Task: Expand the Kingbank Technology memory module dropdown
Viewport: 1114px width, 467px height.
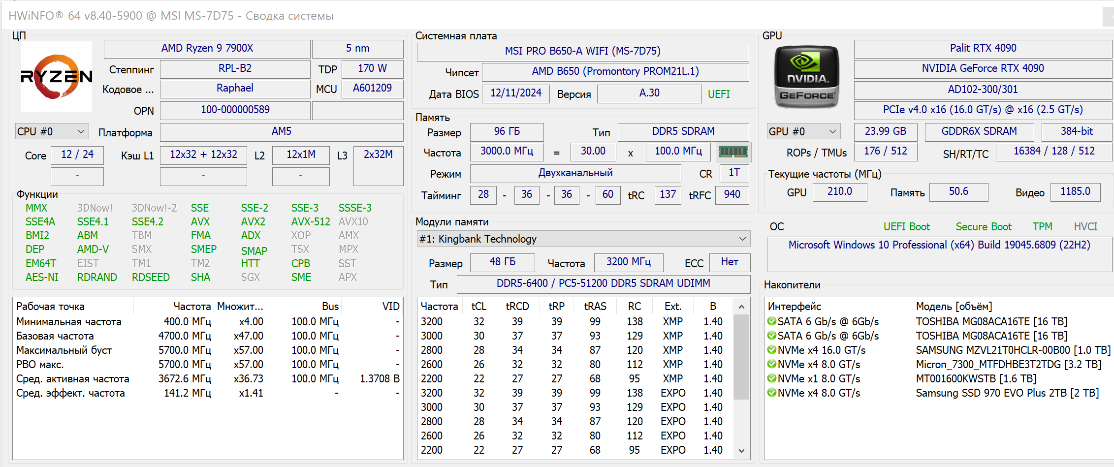Action: (x=583, y=239)
